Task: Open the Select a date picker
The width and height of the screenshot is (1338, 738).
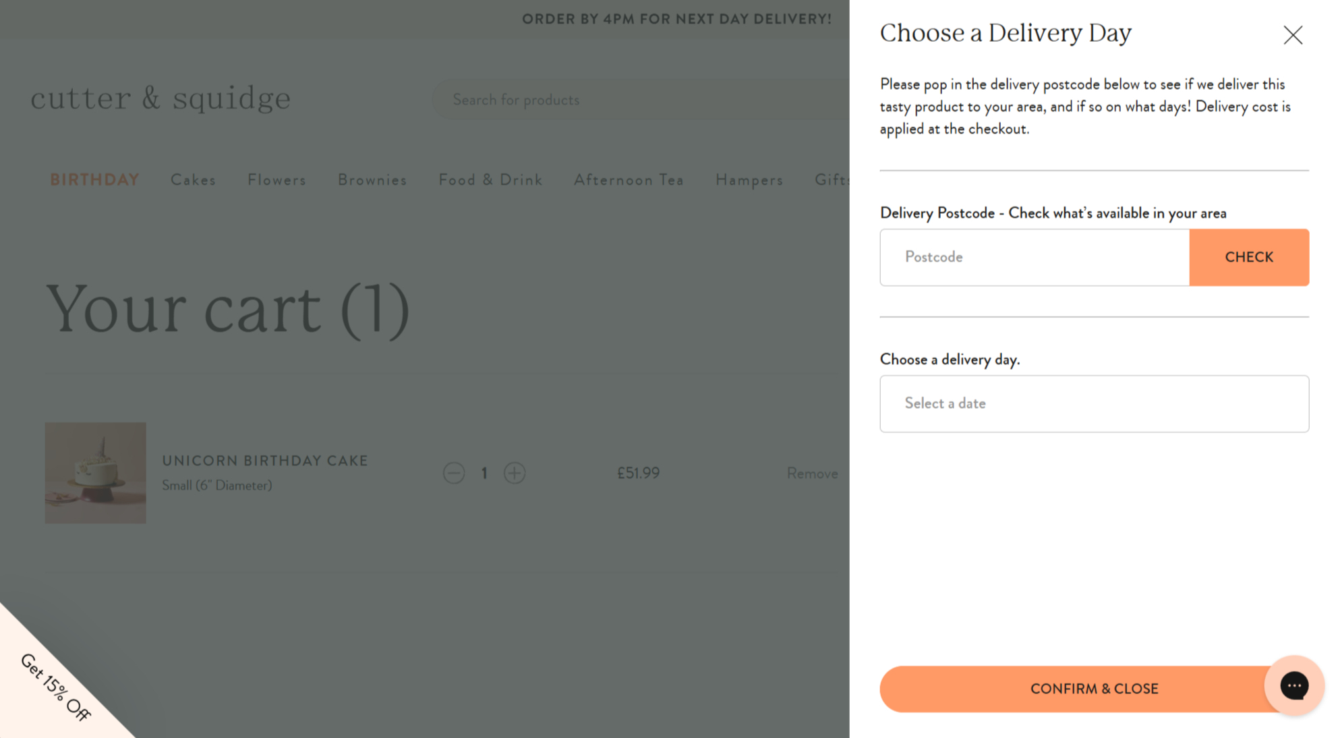Action: point(1093,403)
